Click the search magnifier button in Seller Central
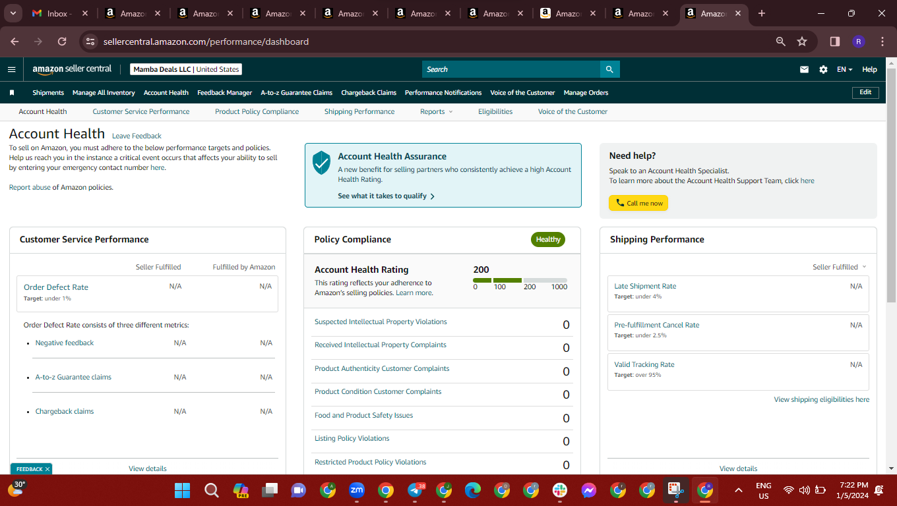Viewport: 897px width, 506px height. (x=609, y=69)
